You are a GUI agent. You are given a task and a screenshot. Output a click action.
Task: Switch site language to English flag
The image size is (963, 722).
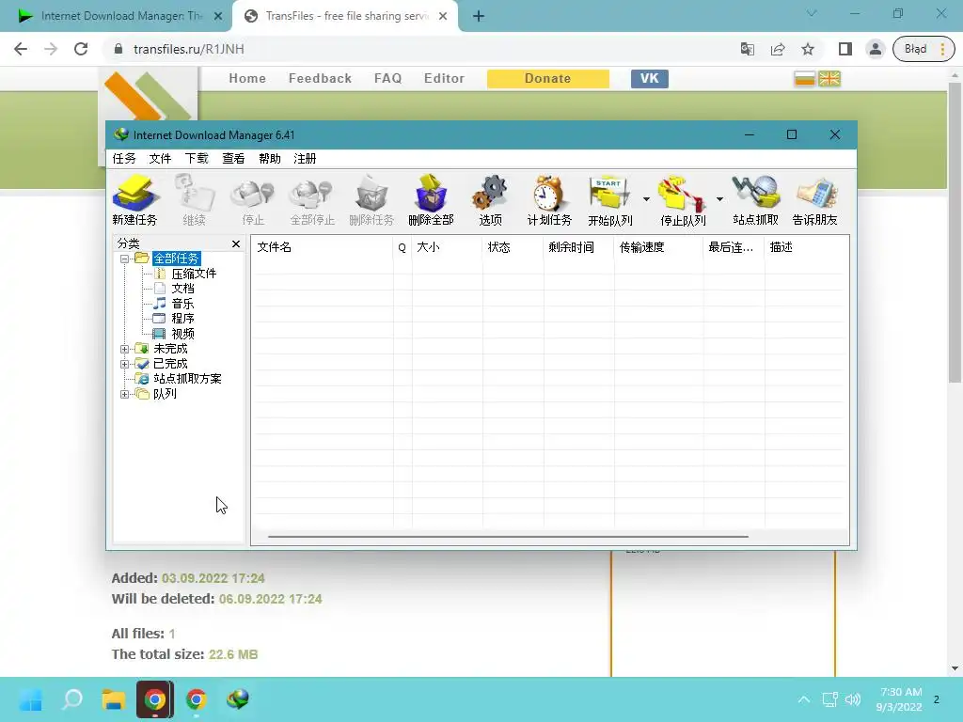click(829, 79)
